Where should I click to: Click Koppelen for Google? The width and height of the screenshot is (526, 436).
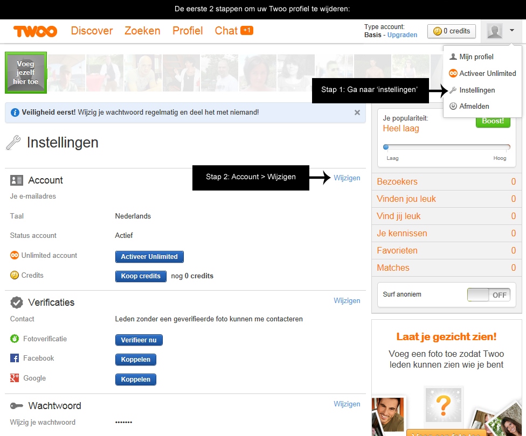[x=135, y=379]
